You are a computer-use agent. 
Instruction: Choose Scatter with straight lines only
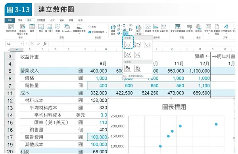click(138, 54)
